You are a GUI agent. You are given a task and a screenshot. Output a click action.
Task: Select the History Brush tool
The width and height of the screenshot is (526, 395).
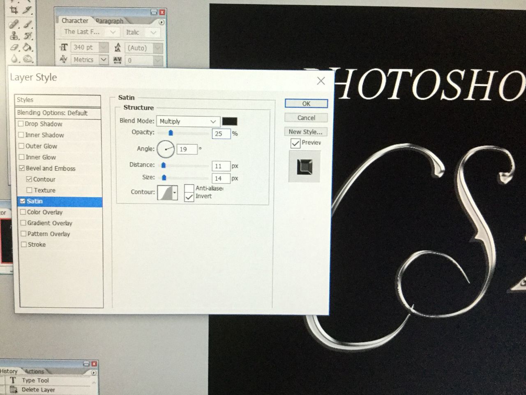[28, 36]
